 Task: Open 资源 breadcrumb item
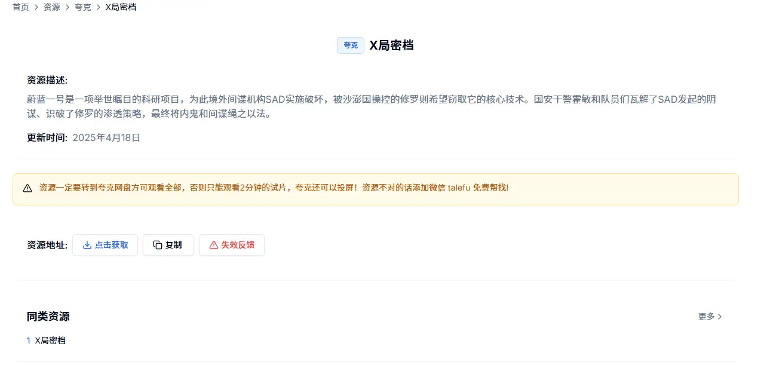(x=52, y=7)
